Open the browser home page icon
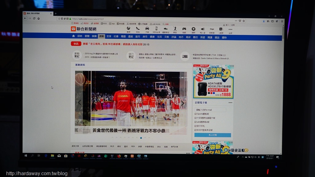315x177 pixels. tap(38, 18)
